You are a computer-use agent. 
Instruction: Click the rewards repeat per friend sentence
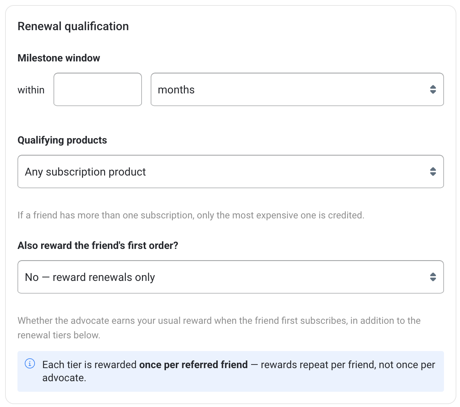[x=239, y=371]
